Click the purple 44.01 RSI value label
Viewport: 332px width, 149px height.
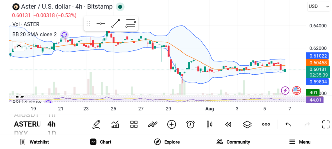[314, 100]
